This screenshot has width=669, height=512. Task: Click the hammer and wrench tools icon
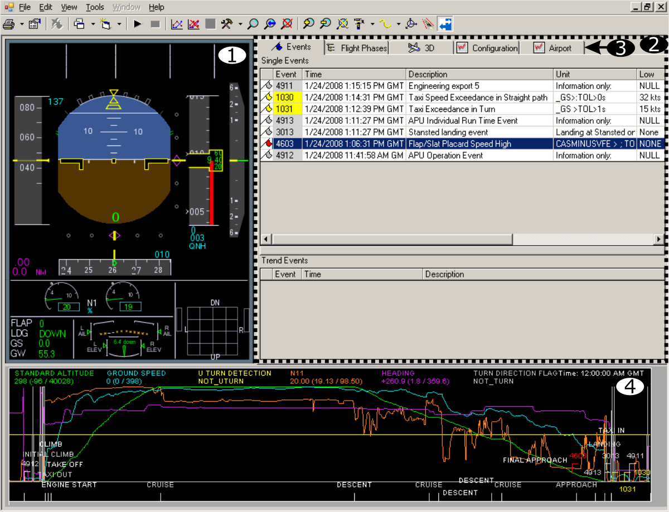click(227, 24)
